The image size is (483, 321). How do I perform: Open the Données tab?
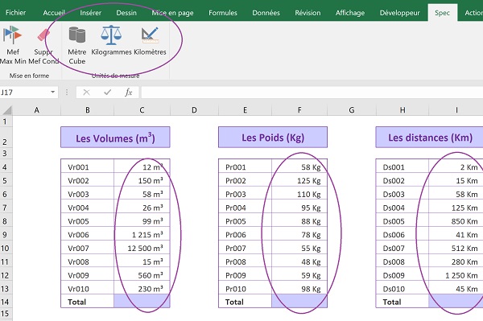(266, 13)
